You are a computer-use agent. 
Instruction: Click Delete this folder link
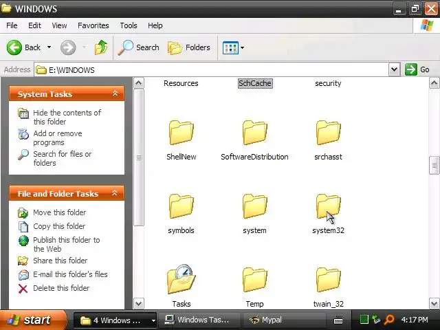click(61, 288)
